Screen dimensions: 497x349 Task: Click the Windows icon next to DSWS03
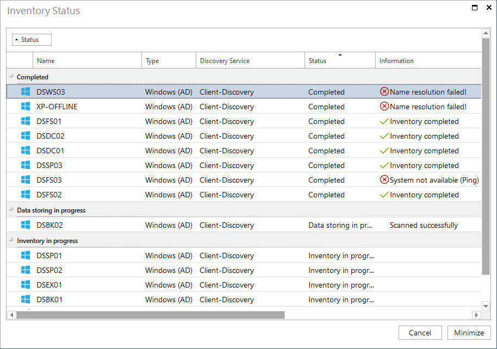(26, 92)
